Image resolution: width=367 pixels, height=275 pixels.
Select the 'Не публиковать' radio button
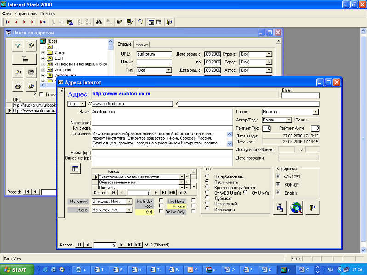[208, 177]
